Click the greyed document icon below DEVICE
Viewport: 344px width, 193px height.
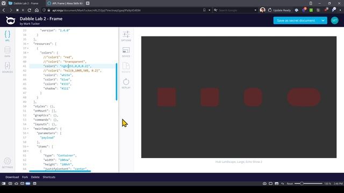tap(126, 68)
